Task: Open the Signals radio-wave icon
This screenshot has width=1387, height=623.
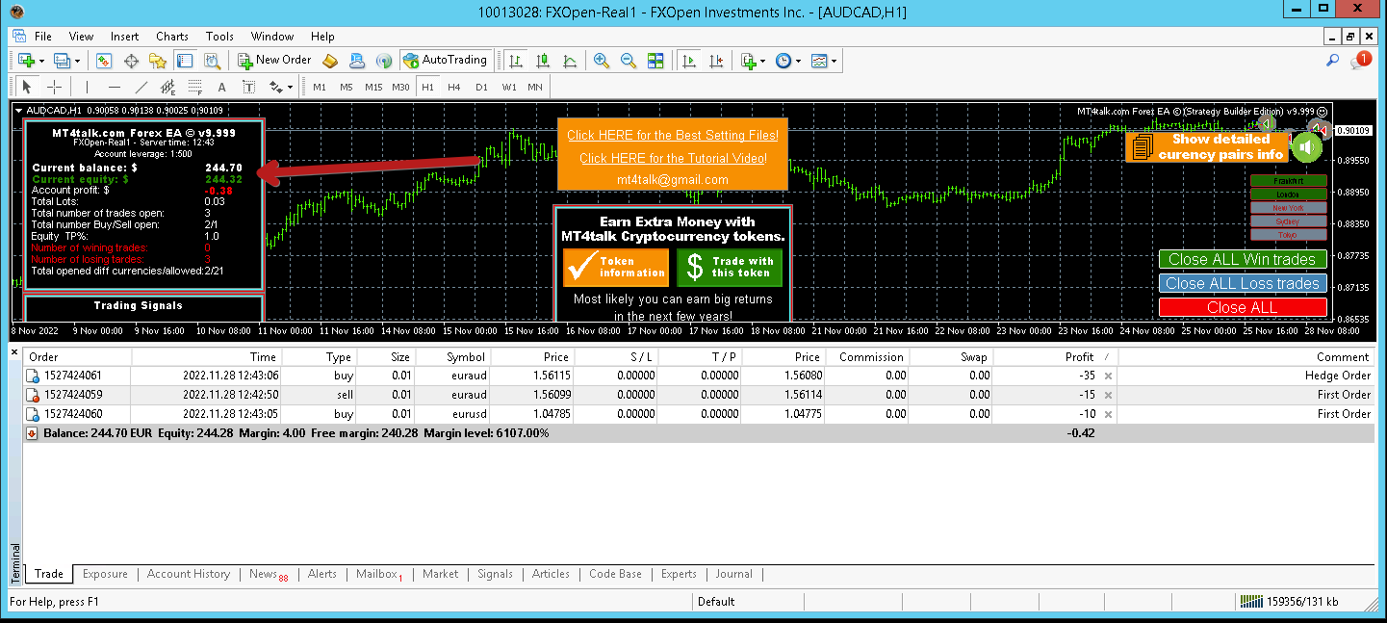Action: pos(384,60)
